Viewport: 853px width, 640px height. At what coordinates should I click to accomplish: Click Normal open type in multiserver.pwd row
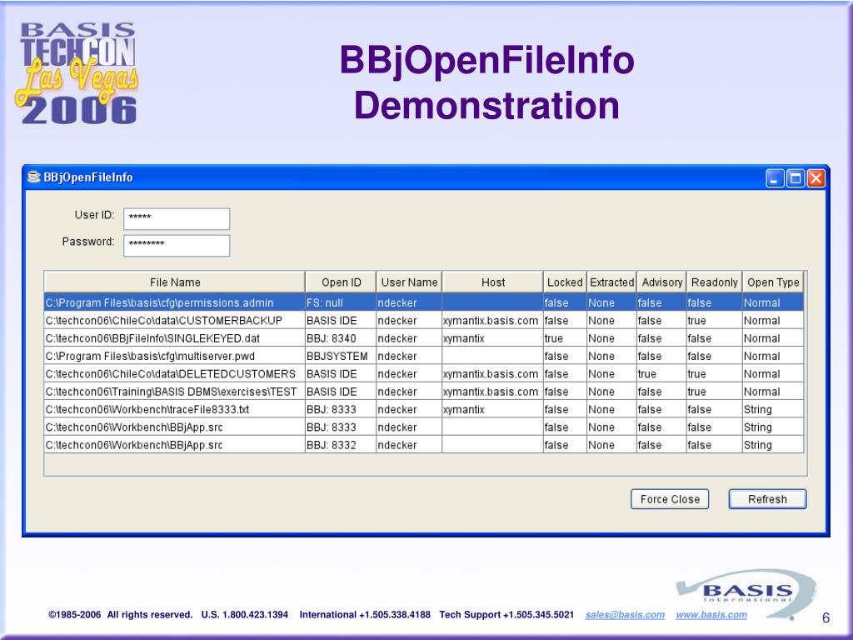[x=773, y=356]
